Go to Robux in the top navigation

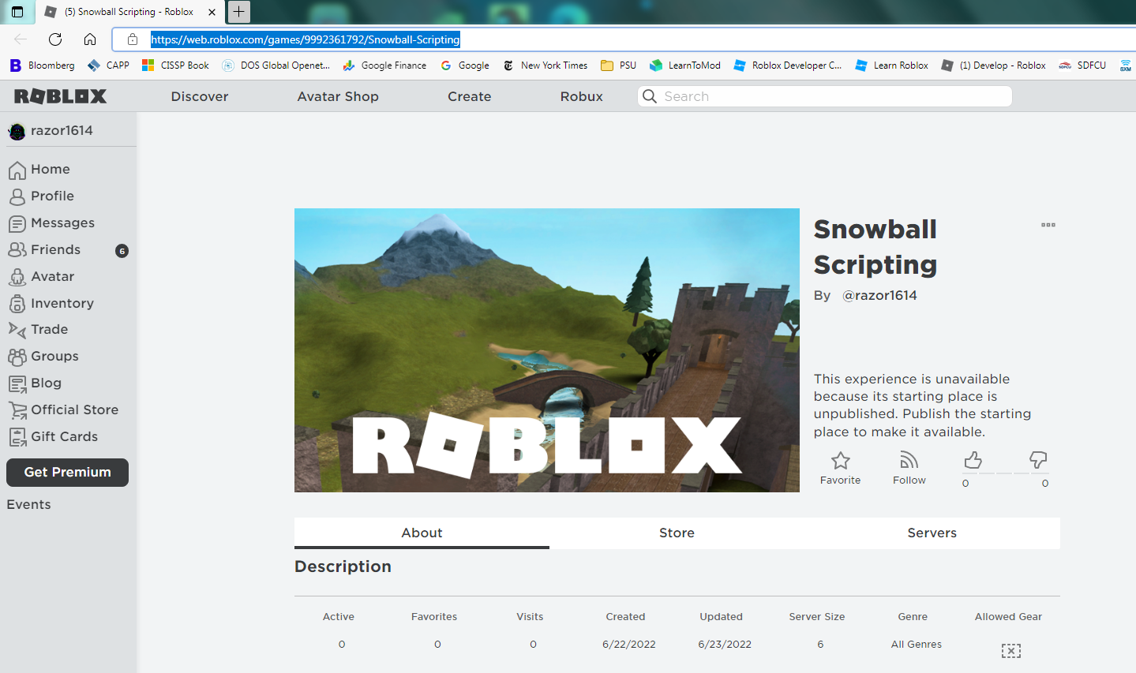click(582, 96)
